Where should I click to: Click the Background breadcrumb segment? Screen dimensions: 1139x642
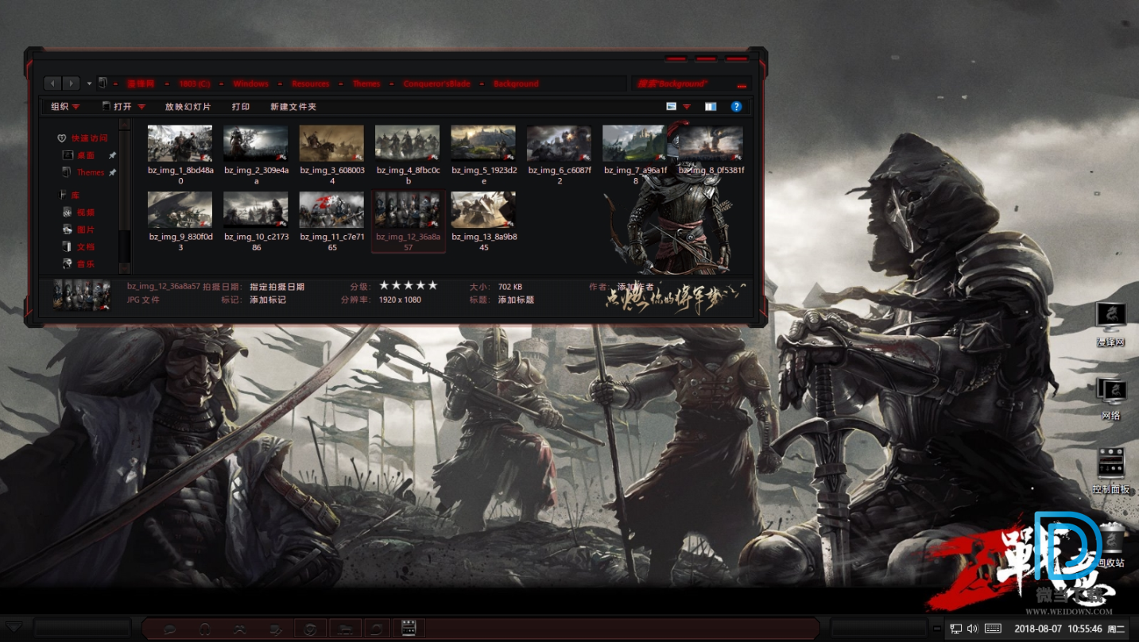pos(516,83)
